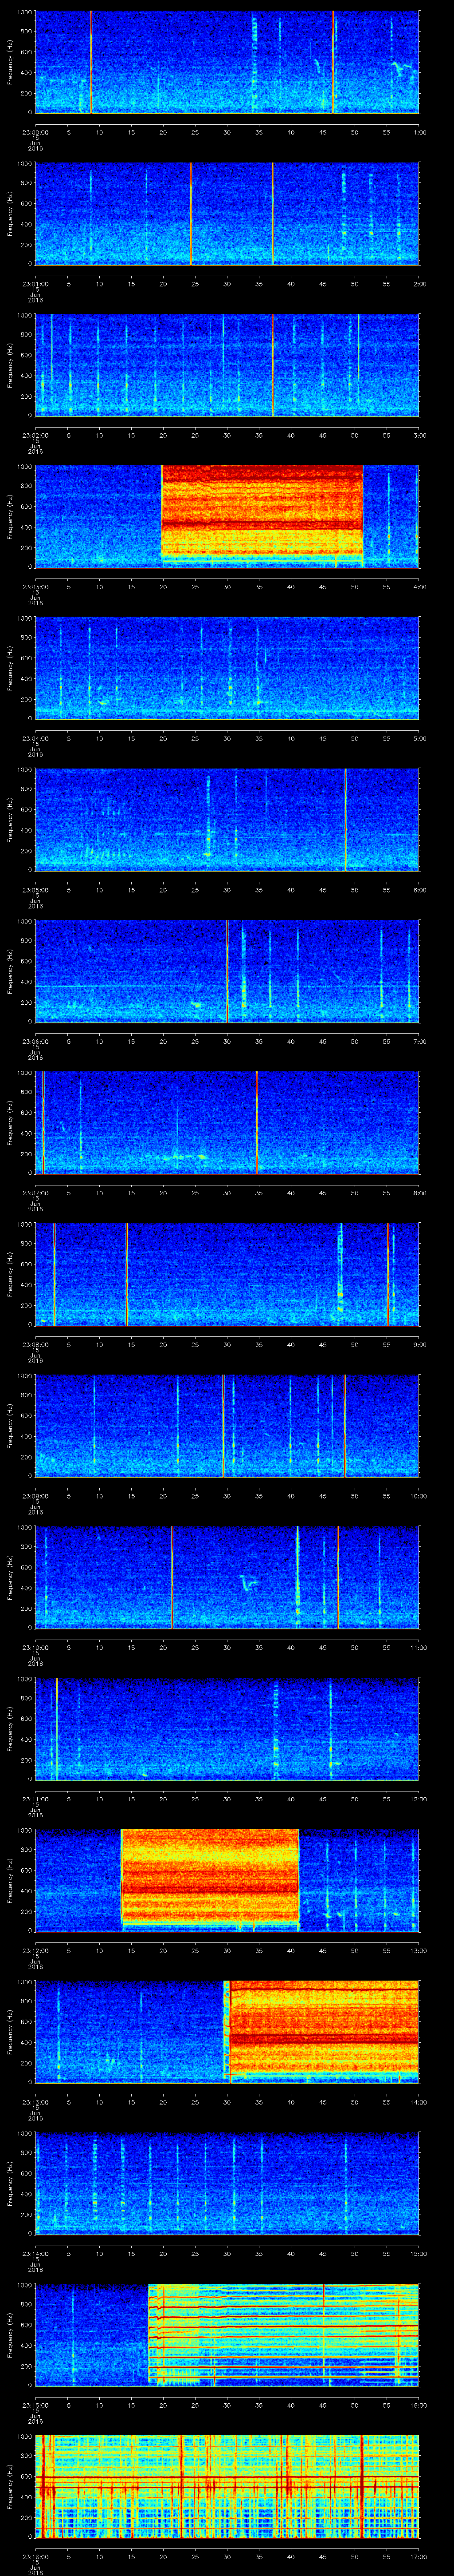Click the '10:00' end time label

418,1495
